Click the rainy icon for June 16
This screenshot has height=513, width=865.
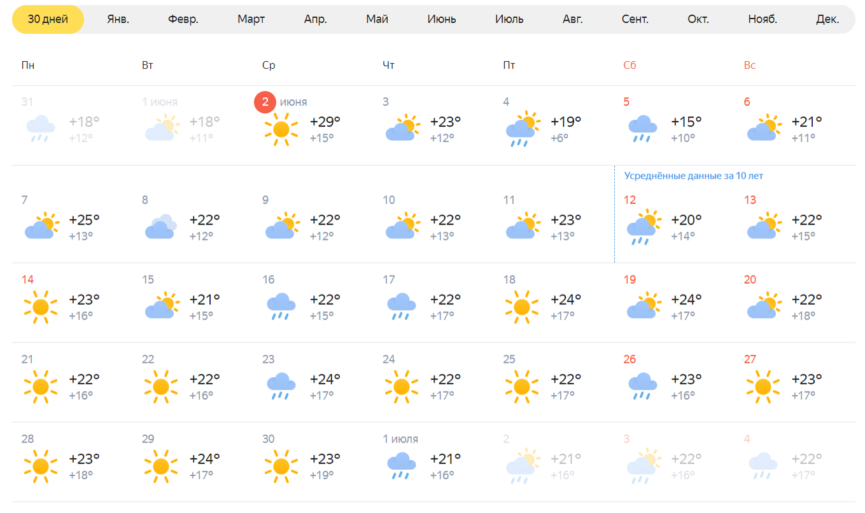281,307
